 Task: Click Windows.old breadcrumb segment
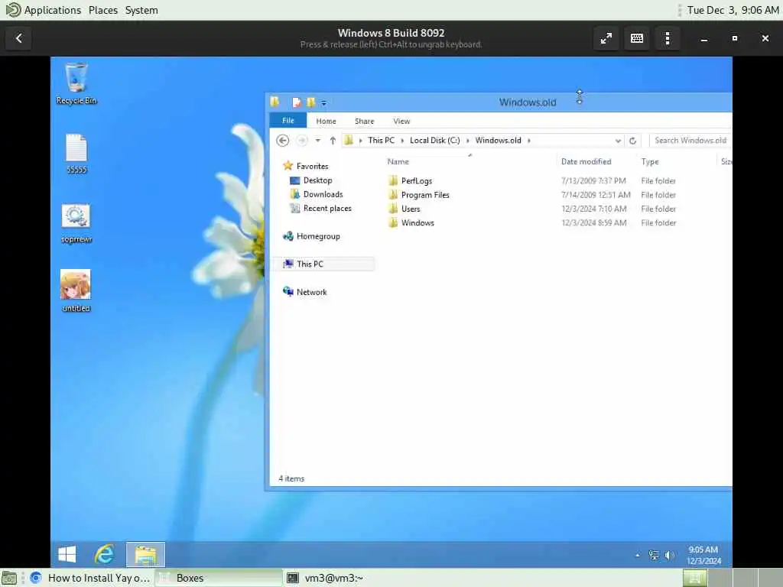pyautogui.click(x=498, y=141)
